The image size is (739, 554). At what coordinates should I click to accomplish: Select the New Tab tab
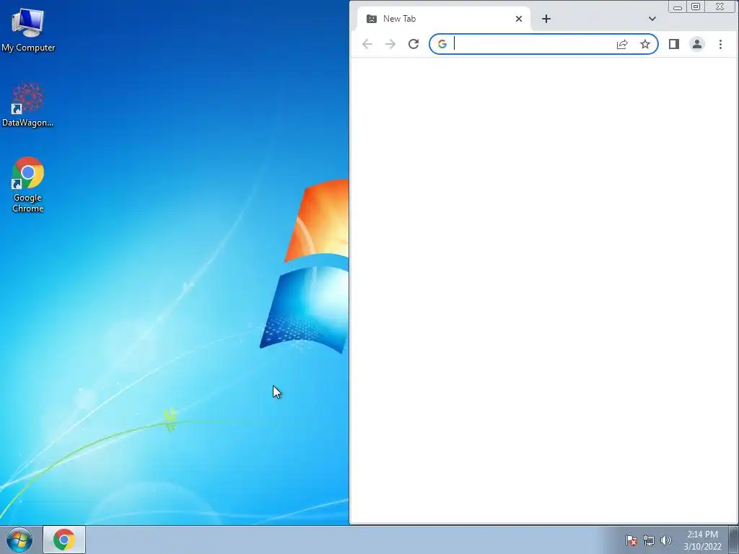click(x=444, y=19)
